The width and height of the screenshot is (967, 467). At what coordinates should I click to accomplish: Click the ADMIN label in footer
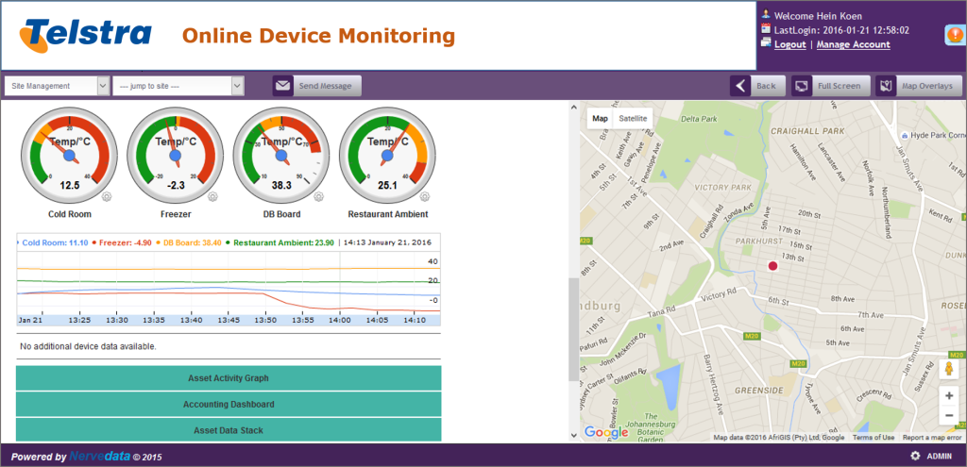[940, 456]
